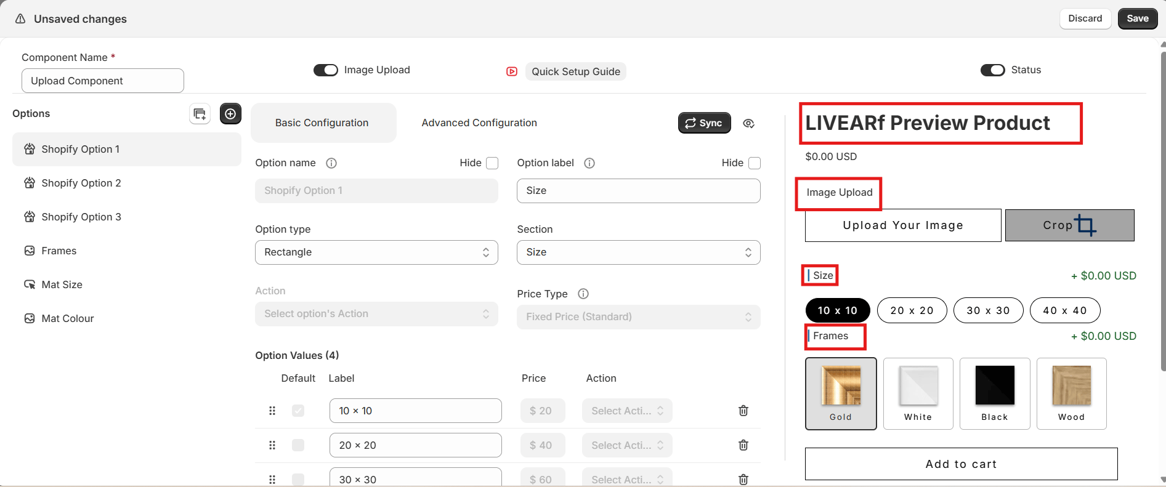Screen dimensions: 1166x487
Task: Click the Shopify Option 2 icon in sidebar
Action: 30,183
